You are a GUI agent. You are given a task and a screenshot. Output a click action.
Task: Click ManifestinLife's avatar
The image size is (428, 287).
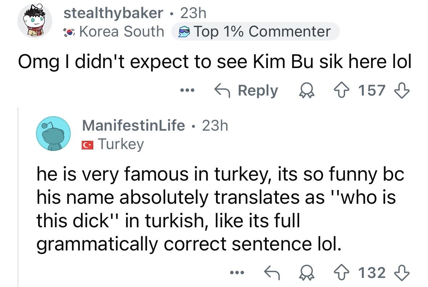(x=53, y=134)
